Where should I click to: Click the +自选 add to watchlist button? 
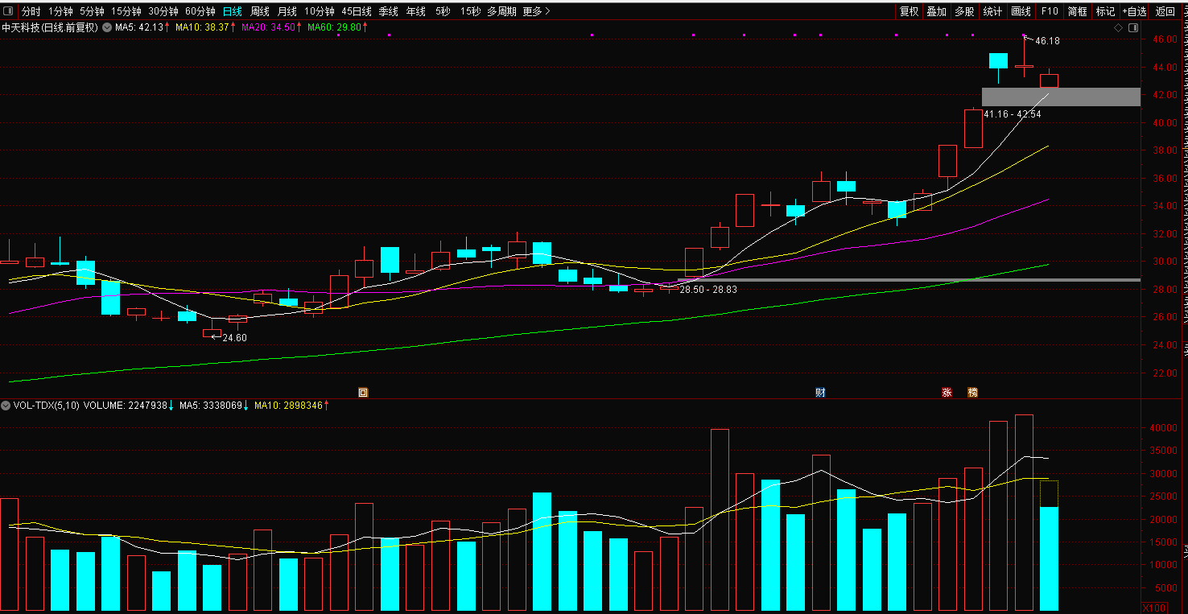[1134, 11]
